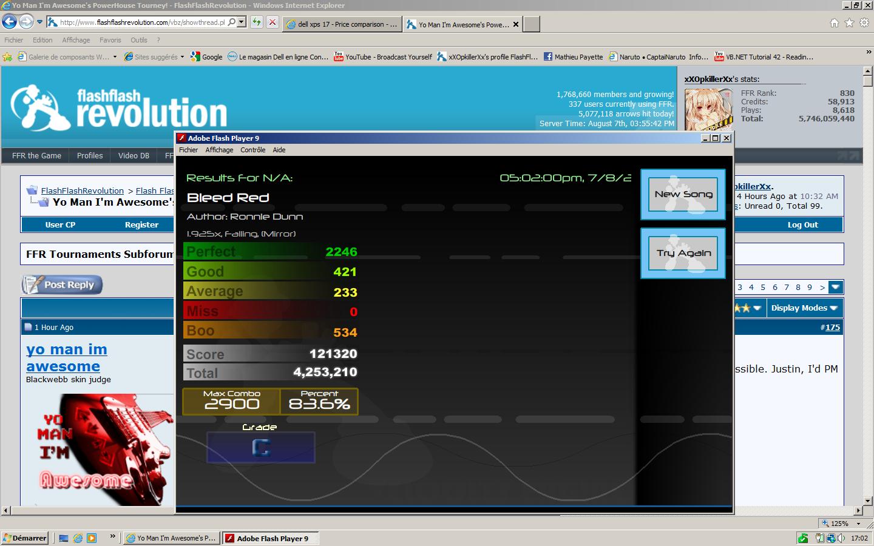The width and height of the screenshot is (874, 546).
Task: Open the Outils menu in Internet Explorer
Action: click(x=139, y=40)
